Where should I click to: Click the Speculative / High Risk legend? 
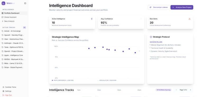(x=107, y=80)
